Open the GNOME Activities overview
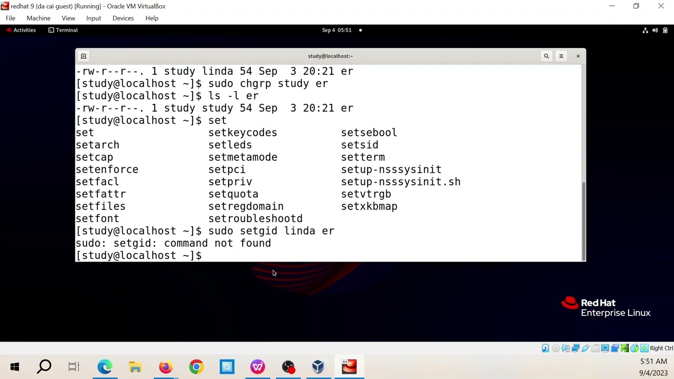The height and width of the screenshot is (379, 674). click(21, 30)
